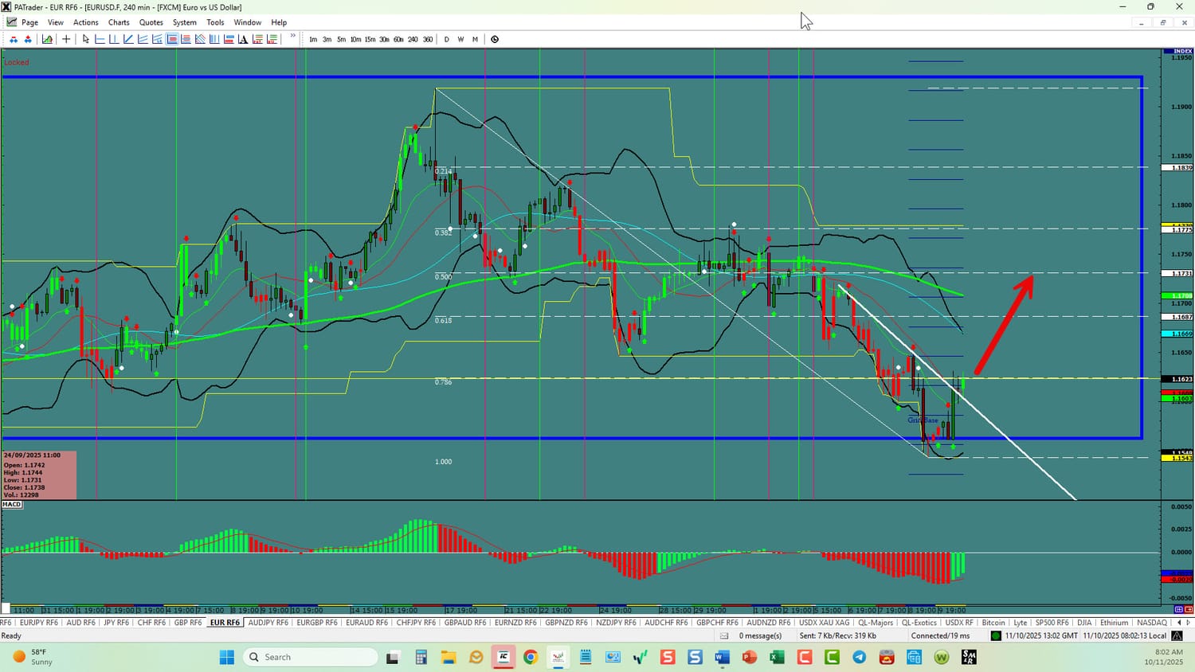Switch chart to daily 'D' timeframe

pos(446,39)
